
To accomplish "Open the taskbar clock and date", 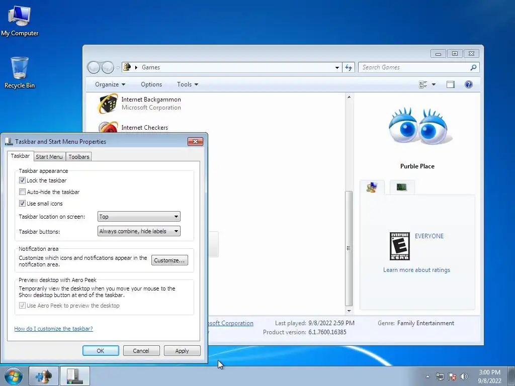I will click(489, 376).
